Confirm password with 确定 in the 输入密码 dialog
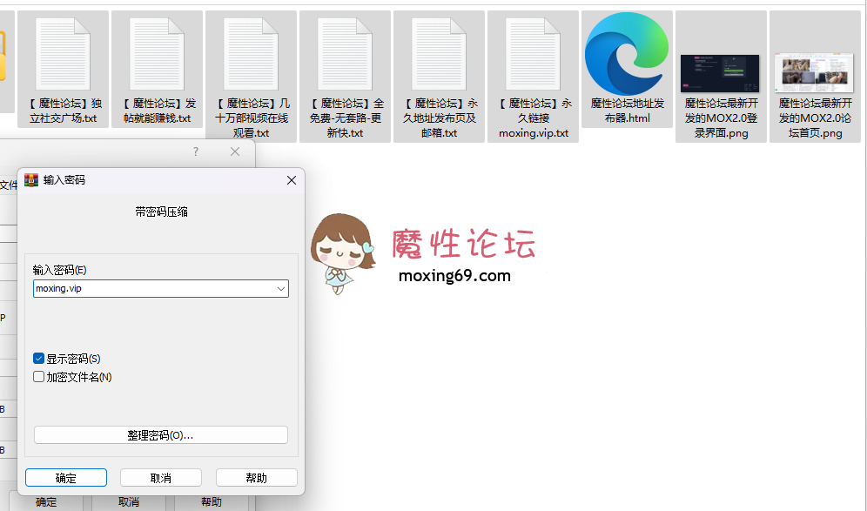Image resolution: width=867 pixels, height=511 pixels. [x=66, y=478]
